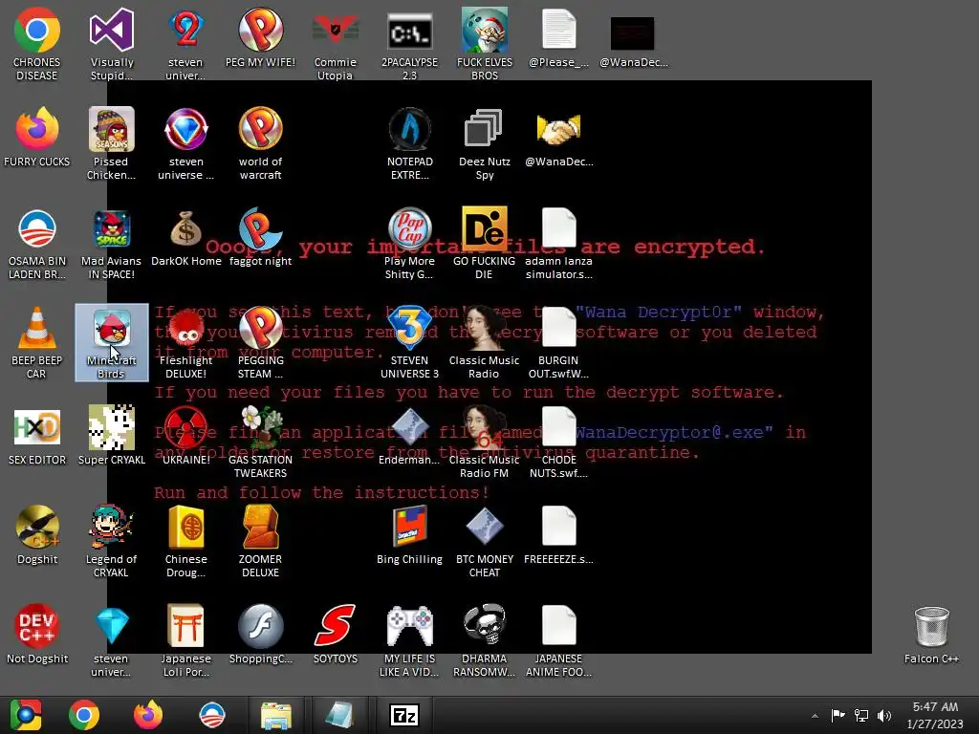This screenshot has width=979, height=734.
Task: Launch the SOYTOYS red S icon
Action: coord(336,626)
